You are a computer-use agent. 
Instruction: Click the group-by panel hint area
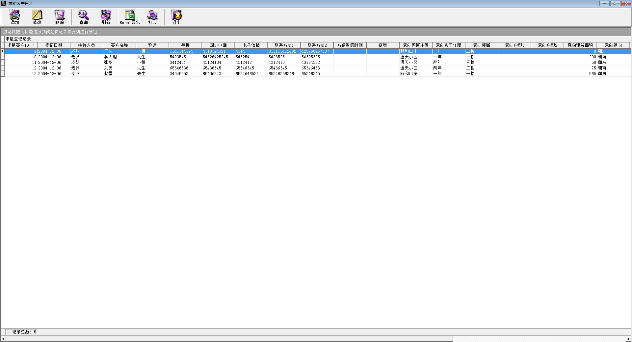click(x=315, y=32)
